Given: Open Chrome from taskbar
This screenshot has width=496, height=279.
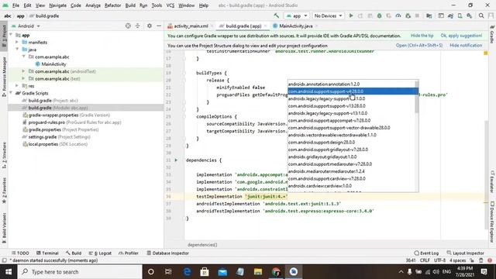Looking at the screenshot, I should point(276,272).
